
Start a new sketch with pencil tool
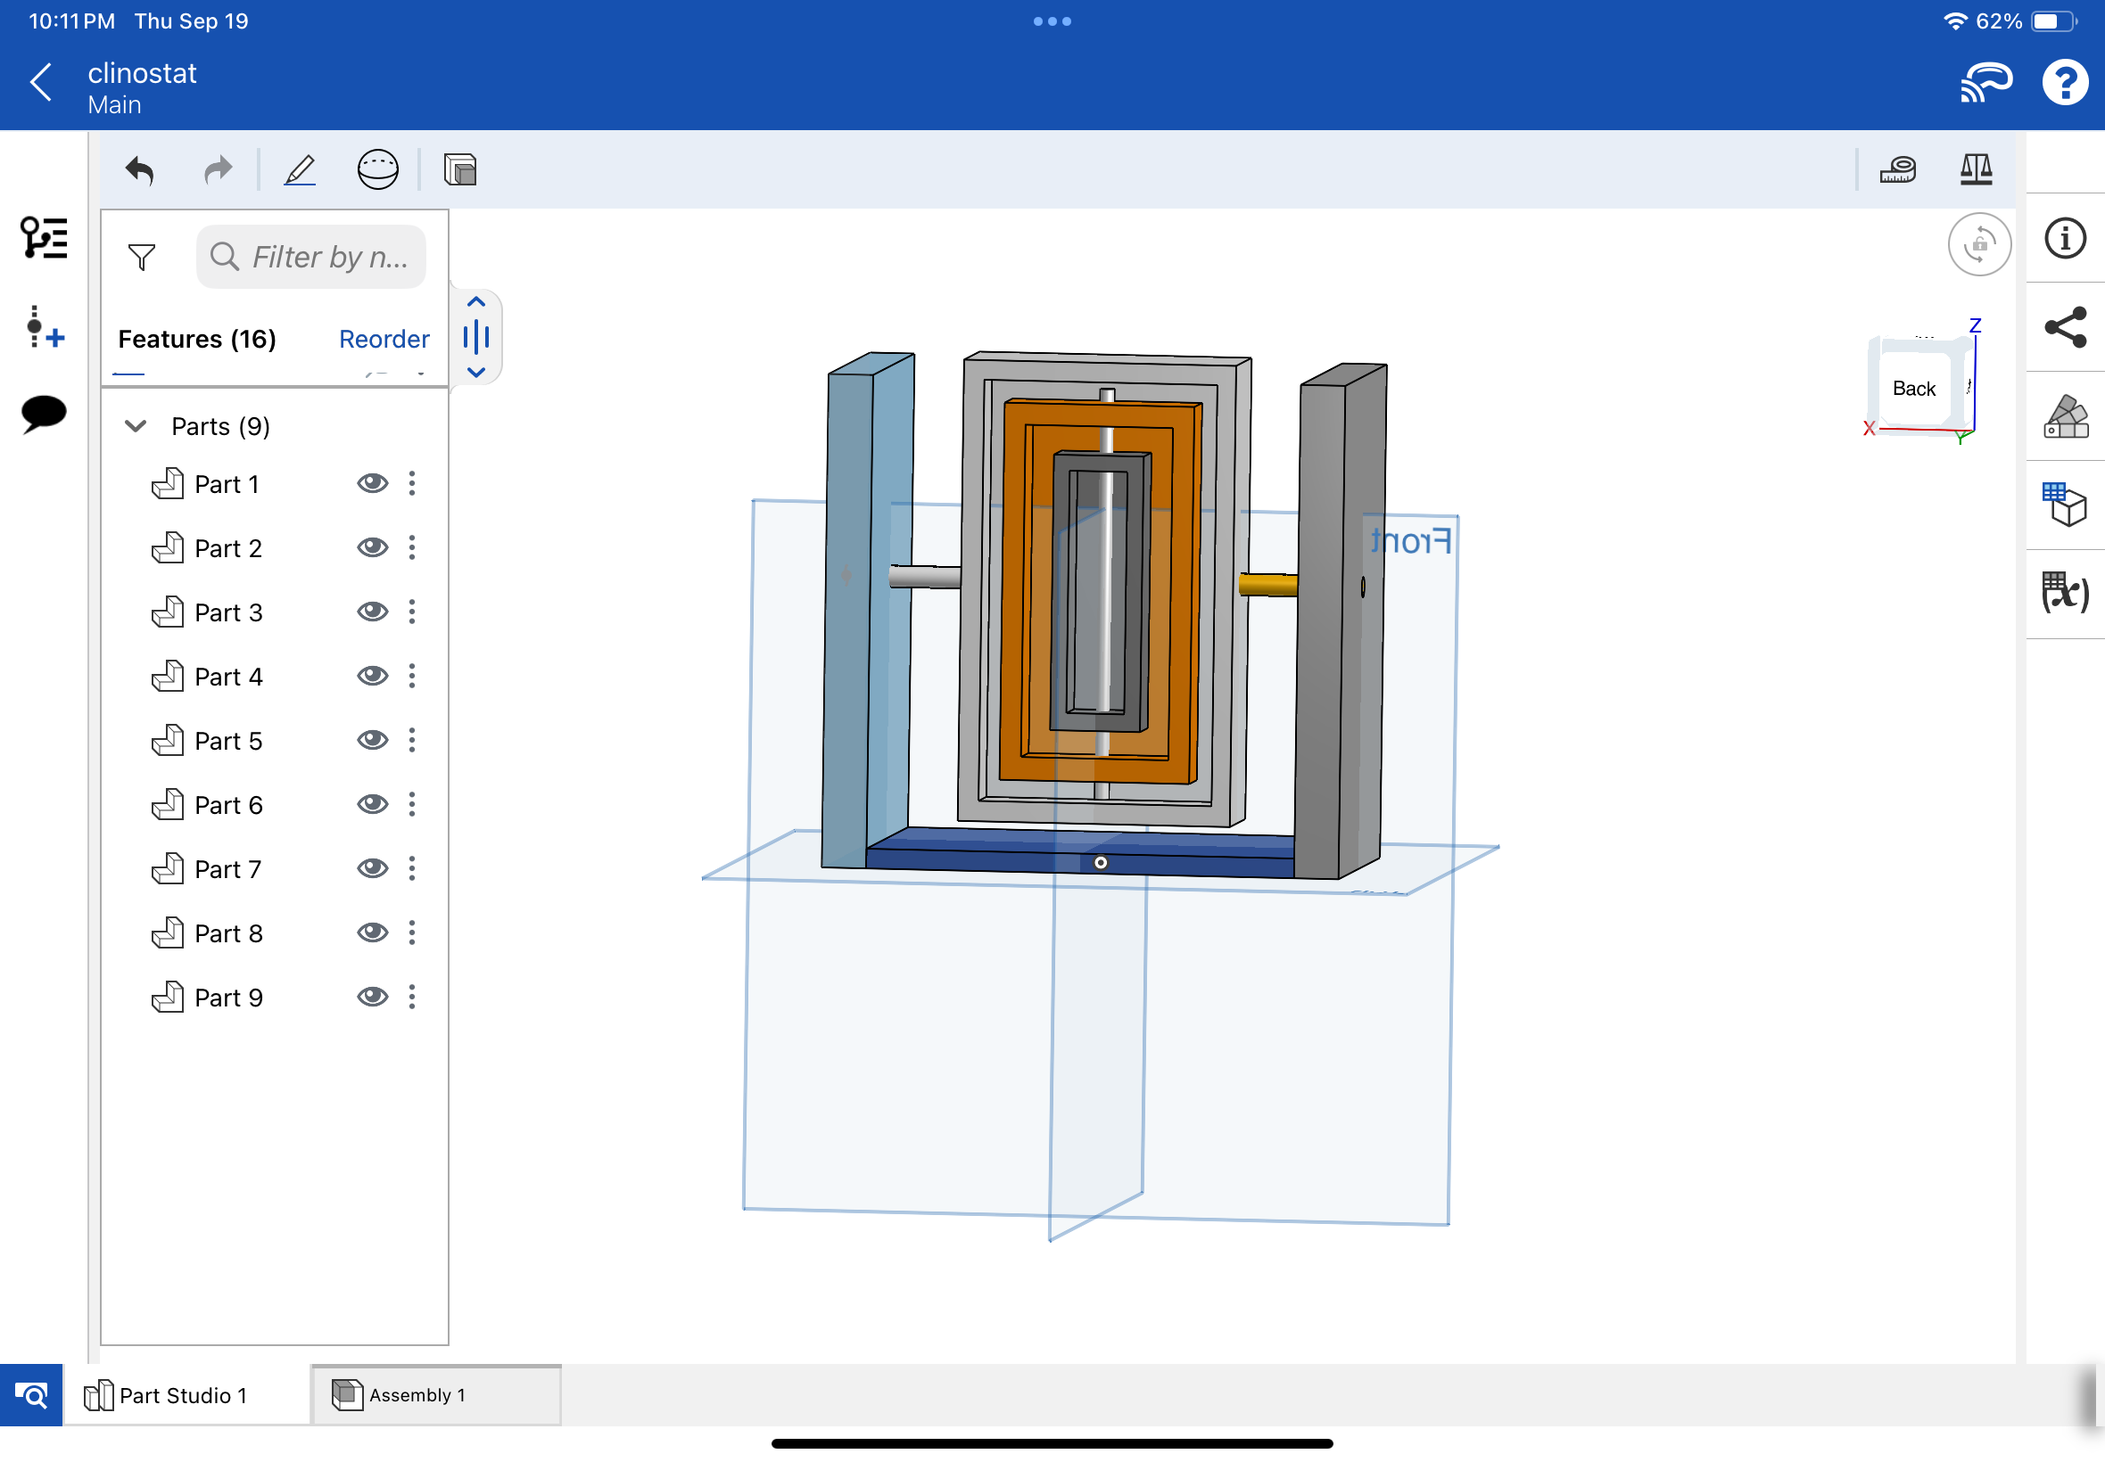(x=300, y=170)
